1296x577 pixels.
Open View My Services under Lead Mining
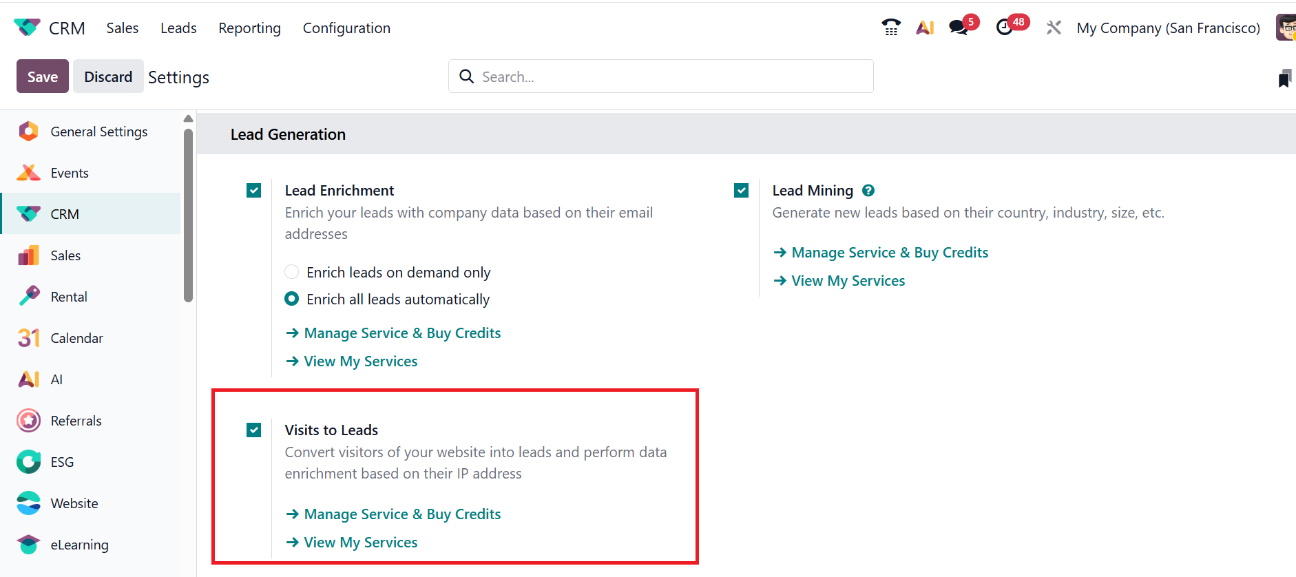pyautogui.click(x=848, y=281)
